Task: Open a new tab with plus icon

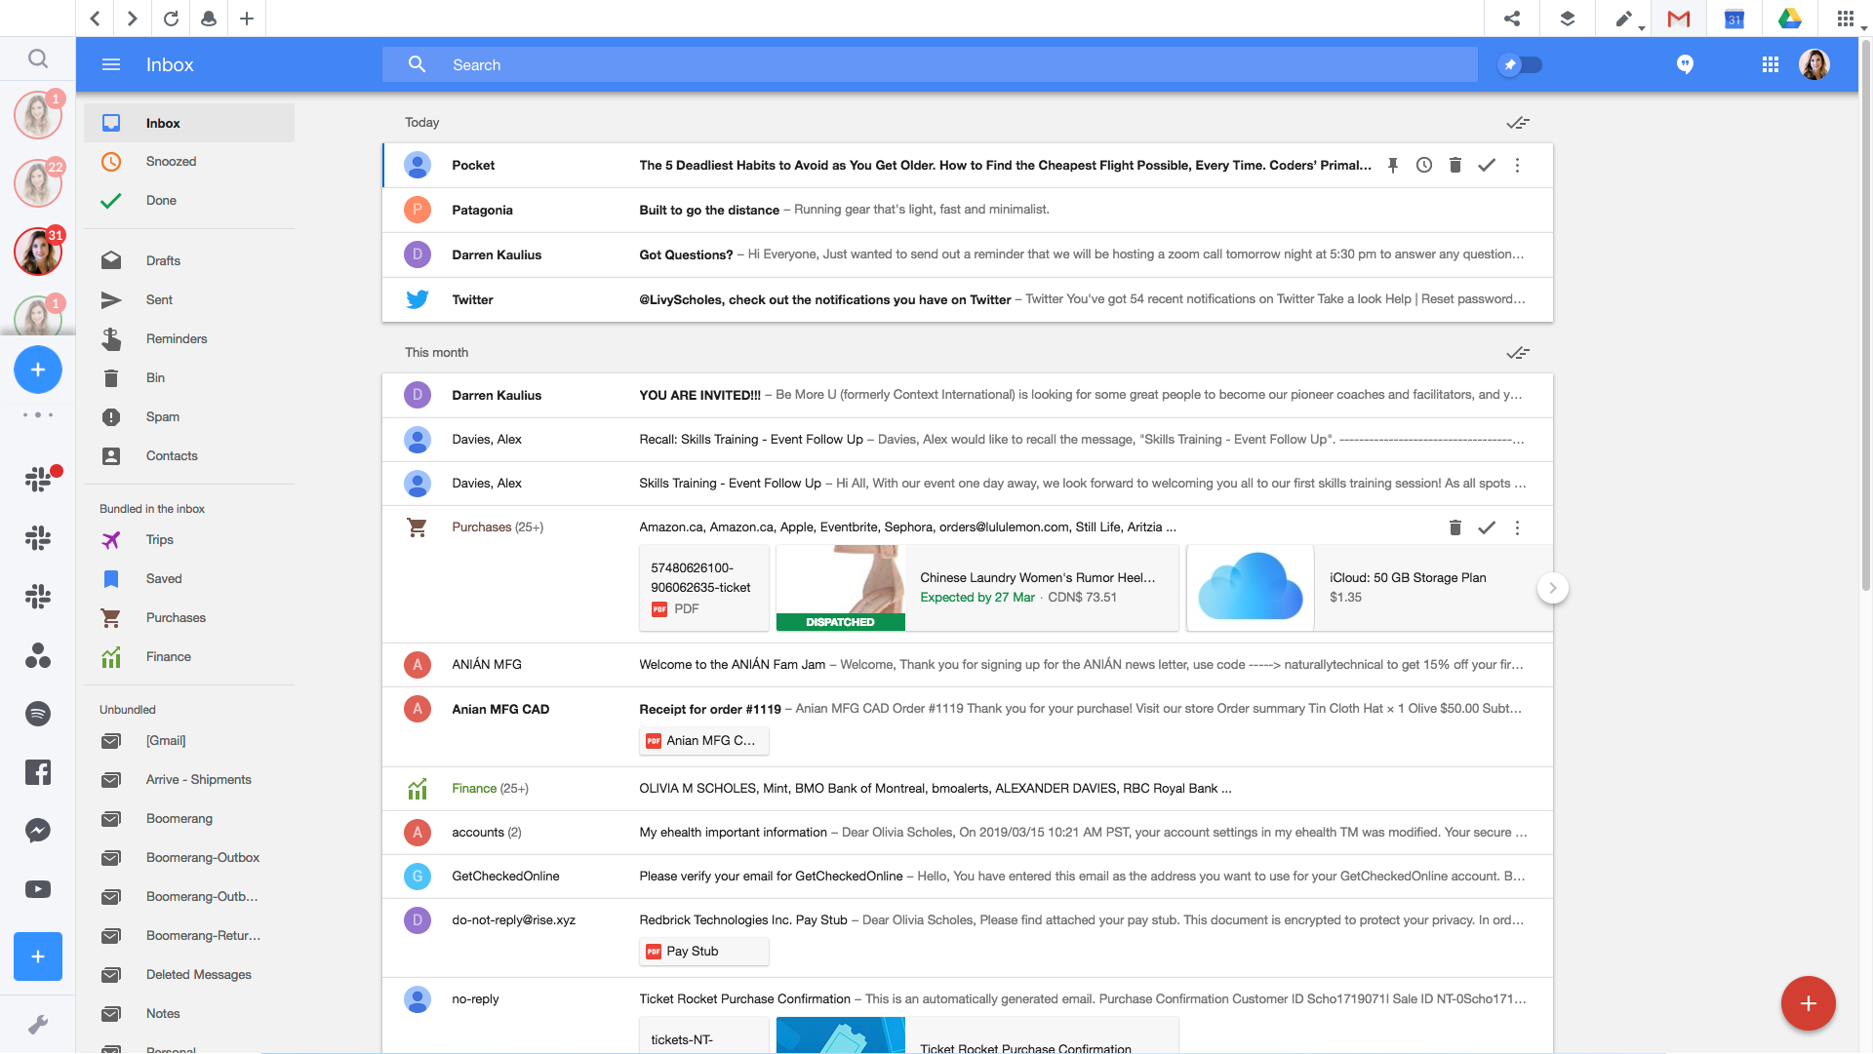Action: [247, 19]
